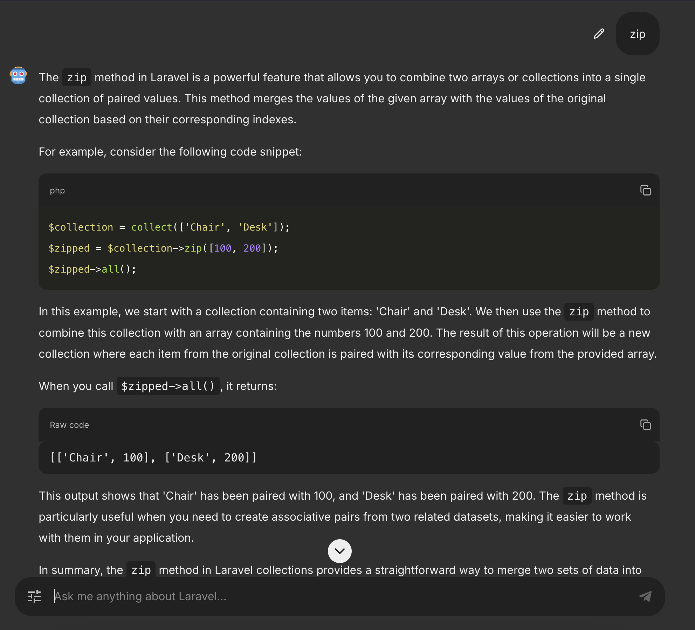Click the pencil edit icon beside zip message
The height and width of the screenshot is (630, 695).
(599, 34)
